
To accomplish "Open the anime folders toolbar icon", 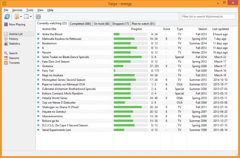I will pyautogui.click(x=17, y=16).
